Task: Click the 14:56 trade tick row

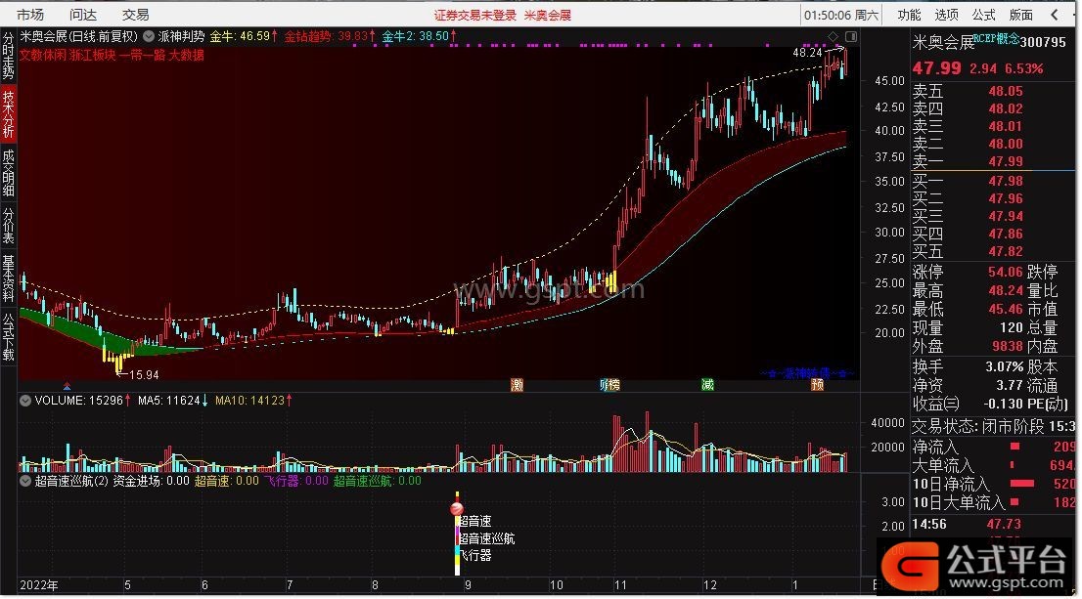Action: (x=993, y=525)
